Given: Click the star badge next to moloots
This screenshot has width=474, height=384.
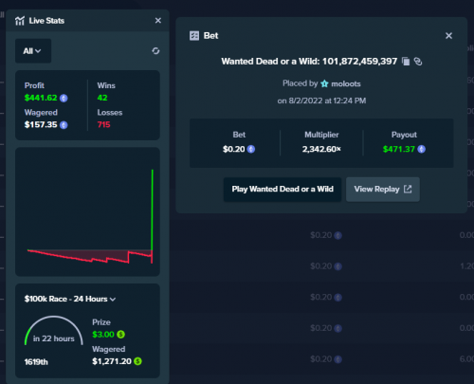Looking at the screenshot, I should click(x=324, y=83).
